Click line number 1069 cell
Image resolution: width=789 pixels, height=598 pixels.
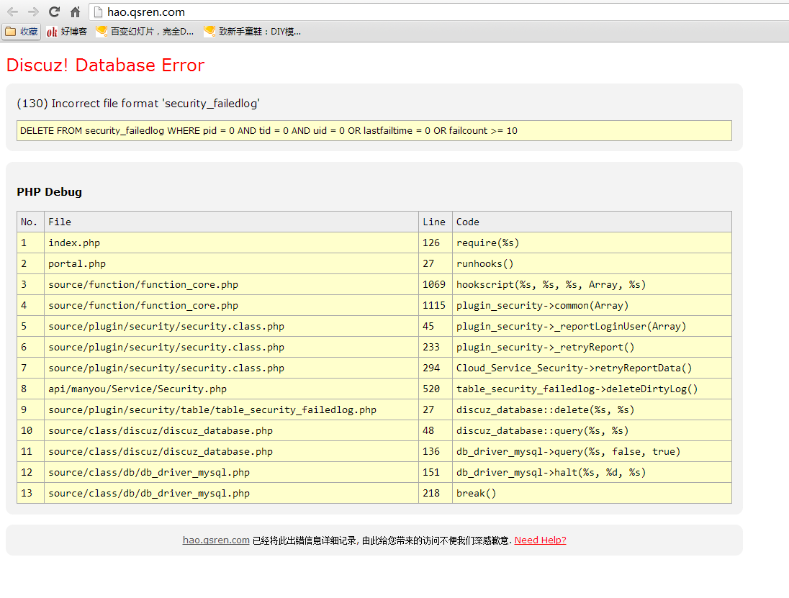point(436,285)
